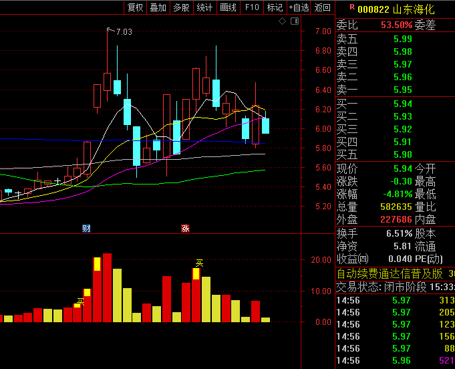Screen dimensions: 455x369
Task: Click the 财 finance marker on chart
Action: pyautogui.click(x=86, y=229)
